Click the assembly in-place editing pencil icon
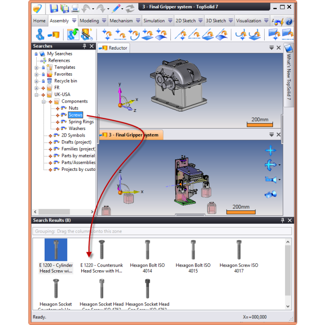Screen dimensions: 325x325 [87, 34]
